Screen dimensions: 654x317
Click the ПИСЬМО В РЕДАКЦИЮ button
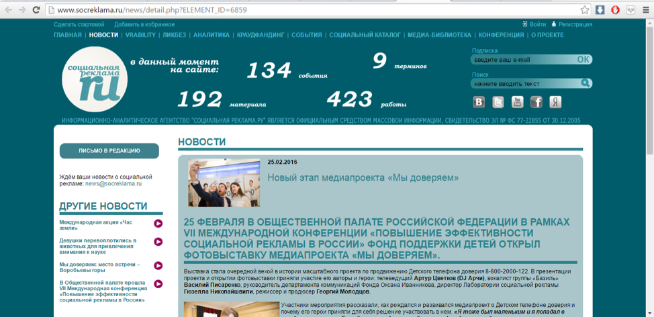109,151
